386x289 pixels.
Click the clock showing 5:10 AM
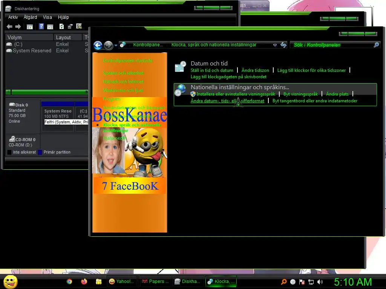point(352,282)
